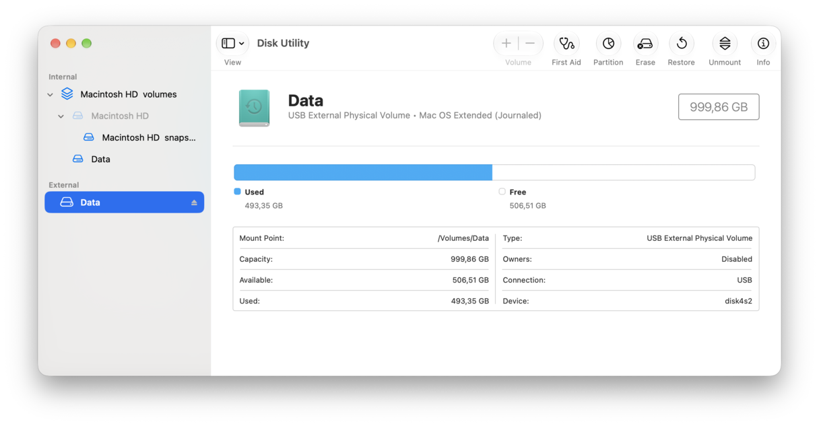Click the 999,86 GB capacity box
The image size is (819, 426).
pyautogui.click(x=719, y=107)
